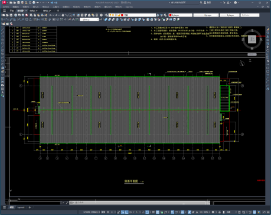The image size is (271, 215).
Task: Toggle Grid display in status bar
Action: tap(108, 212)
